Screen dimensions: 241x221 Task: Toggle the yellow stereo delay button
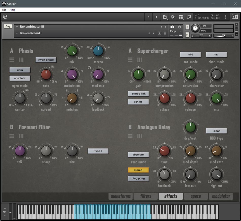pyautogui.click(x=138, y=170)
